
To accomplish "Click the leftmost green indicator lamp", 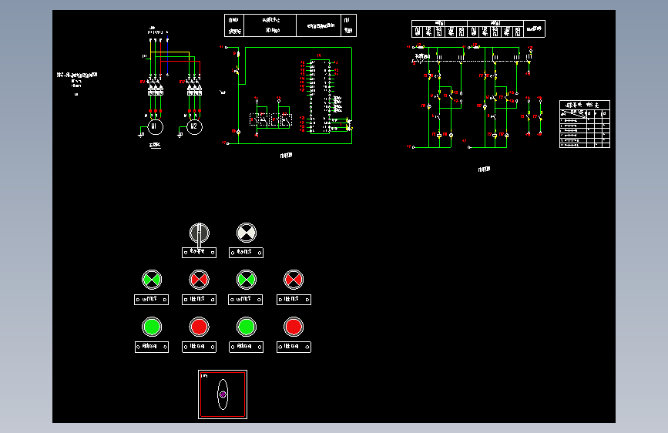I will pos(152,280).
